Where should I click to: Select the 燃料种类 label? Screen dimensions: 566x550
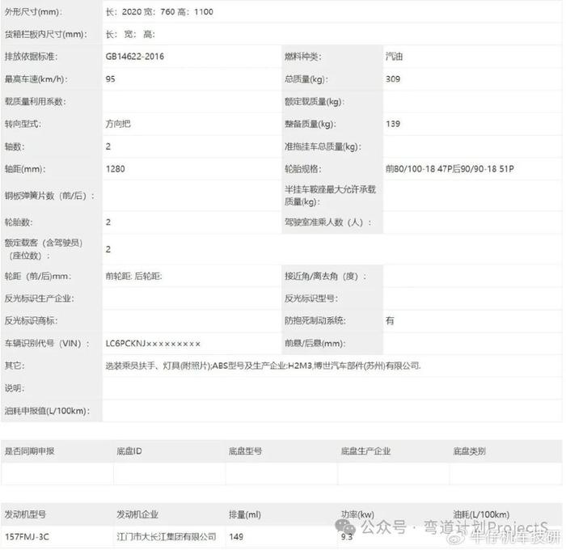click(x=303, y=57)
